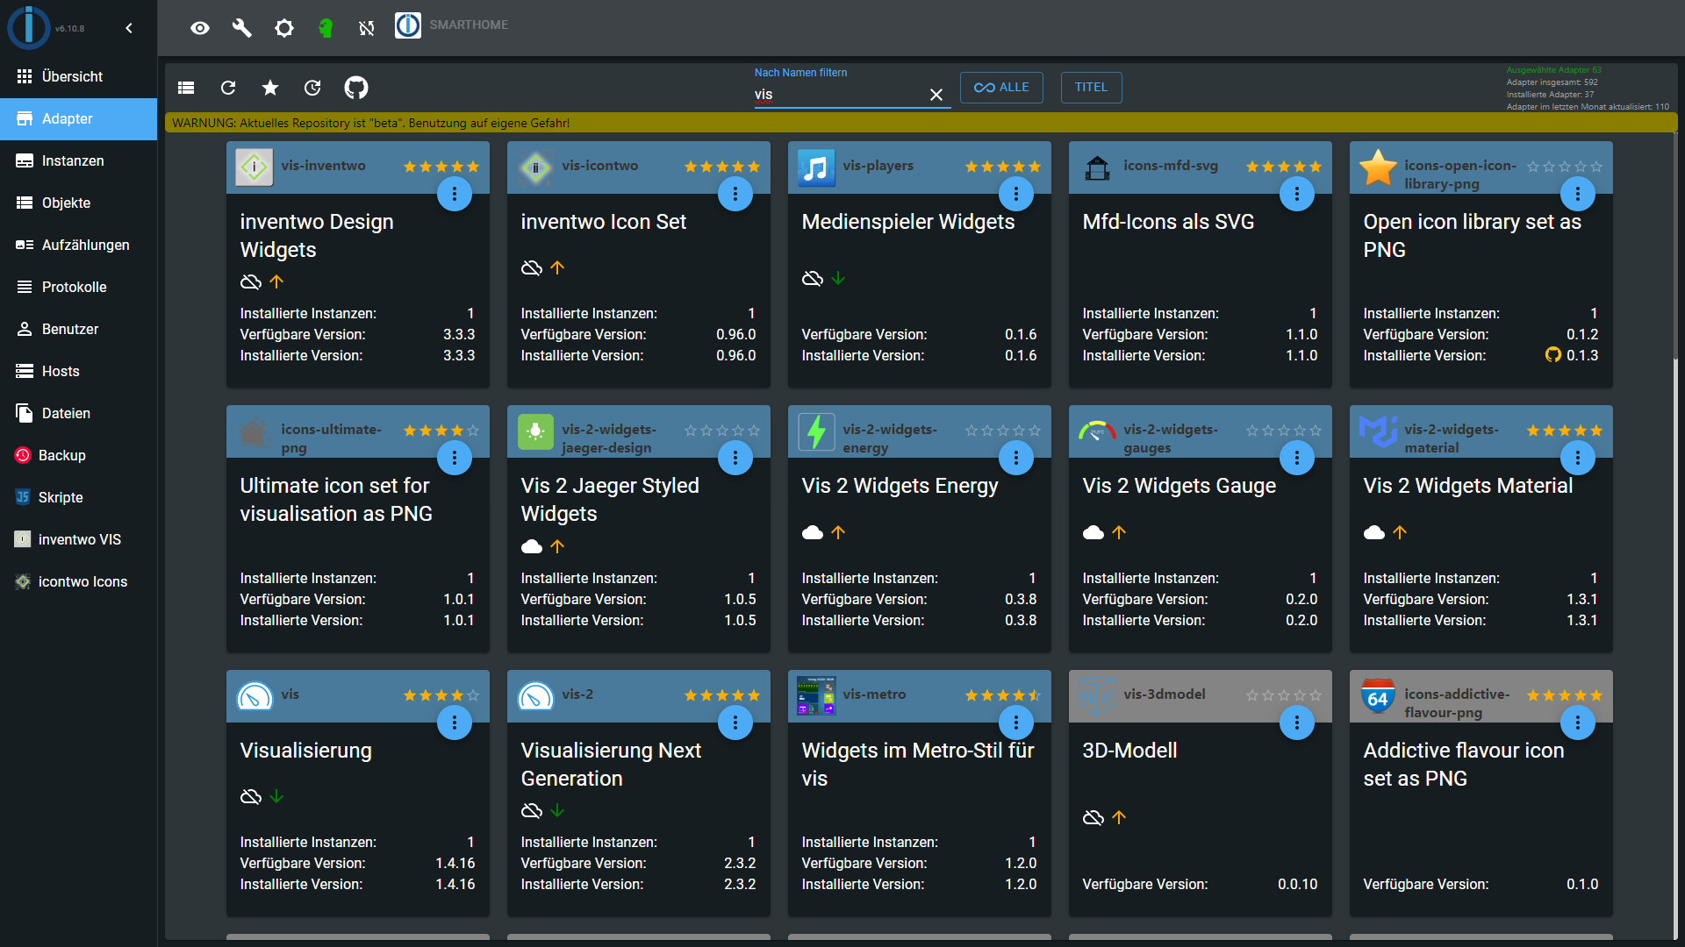Viewport: 1685px width, 947px height.
Task: Open inventwo VIS in the sidebar
Action: click(79, 539)
